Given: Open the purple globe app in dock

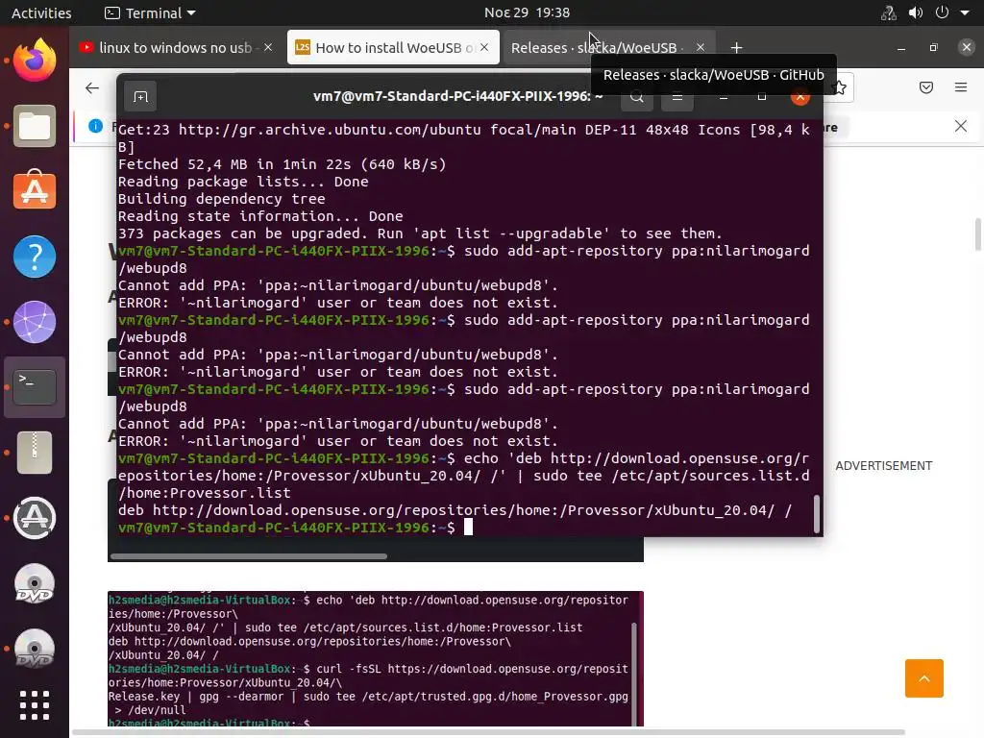Looking at the screenshot, I should tap(35, 322).
